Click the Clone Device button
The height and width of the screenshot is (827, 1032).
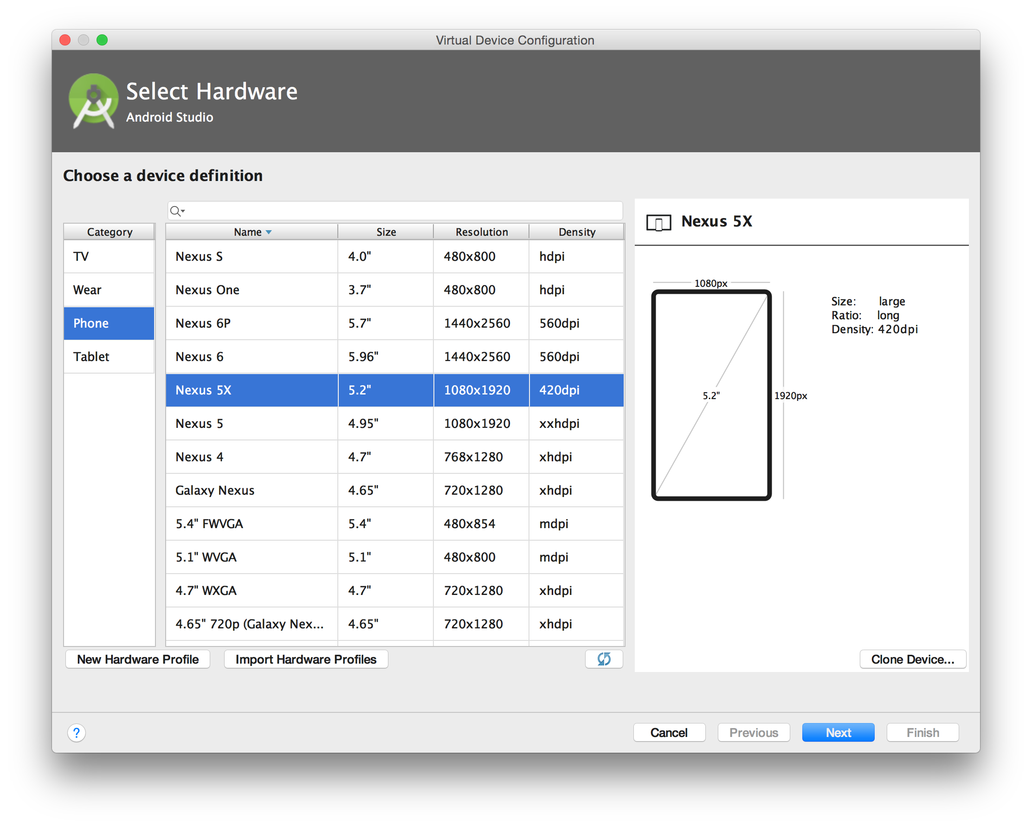tap(913, 659)
